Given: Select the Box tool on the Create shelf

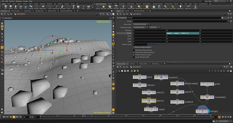Looking at the screenshot, I should point(6,7).
